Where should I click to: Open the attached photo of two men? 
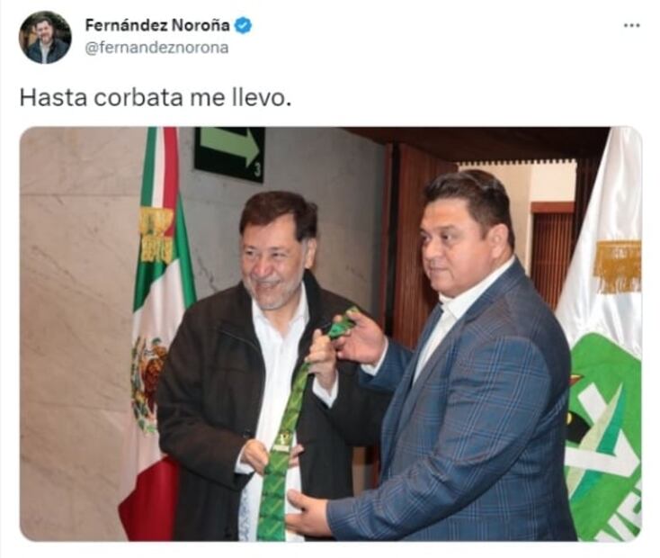tap(331, 333)
